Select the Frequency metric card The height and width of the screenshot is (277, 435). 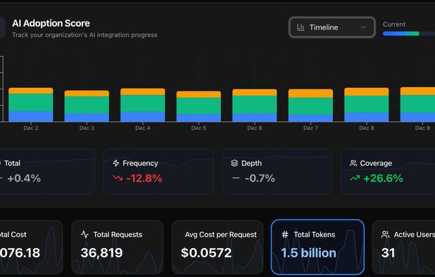click(x=158, y=172)
